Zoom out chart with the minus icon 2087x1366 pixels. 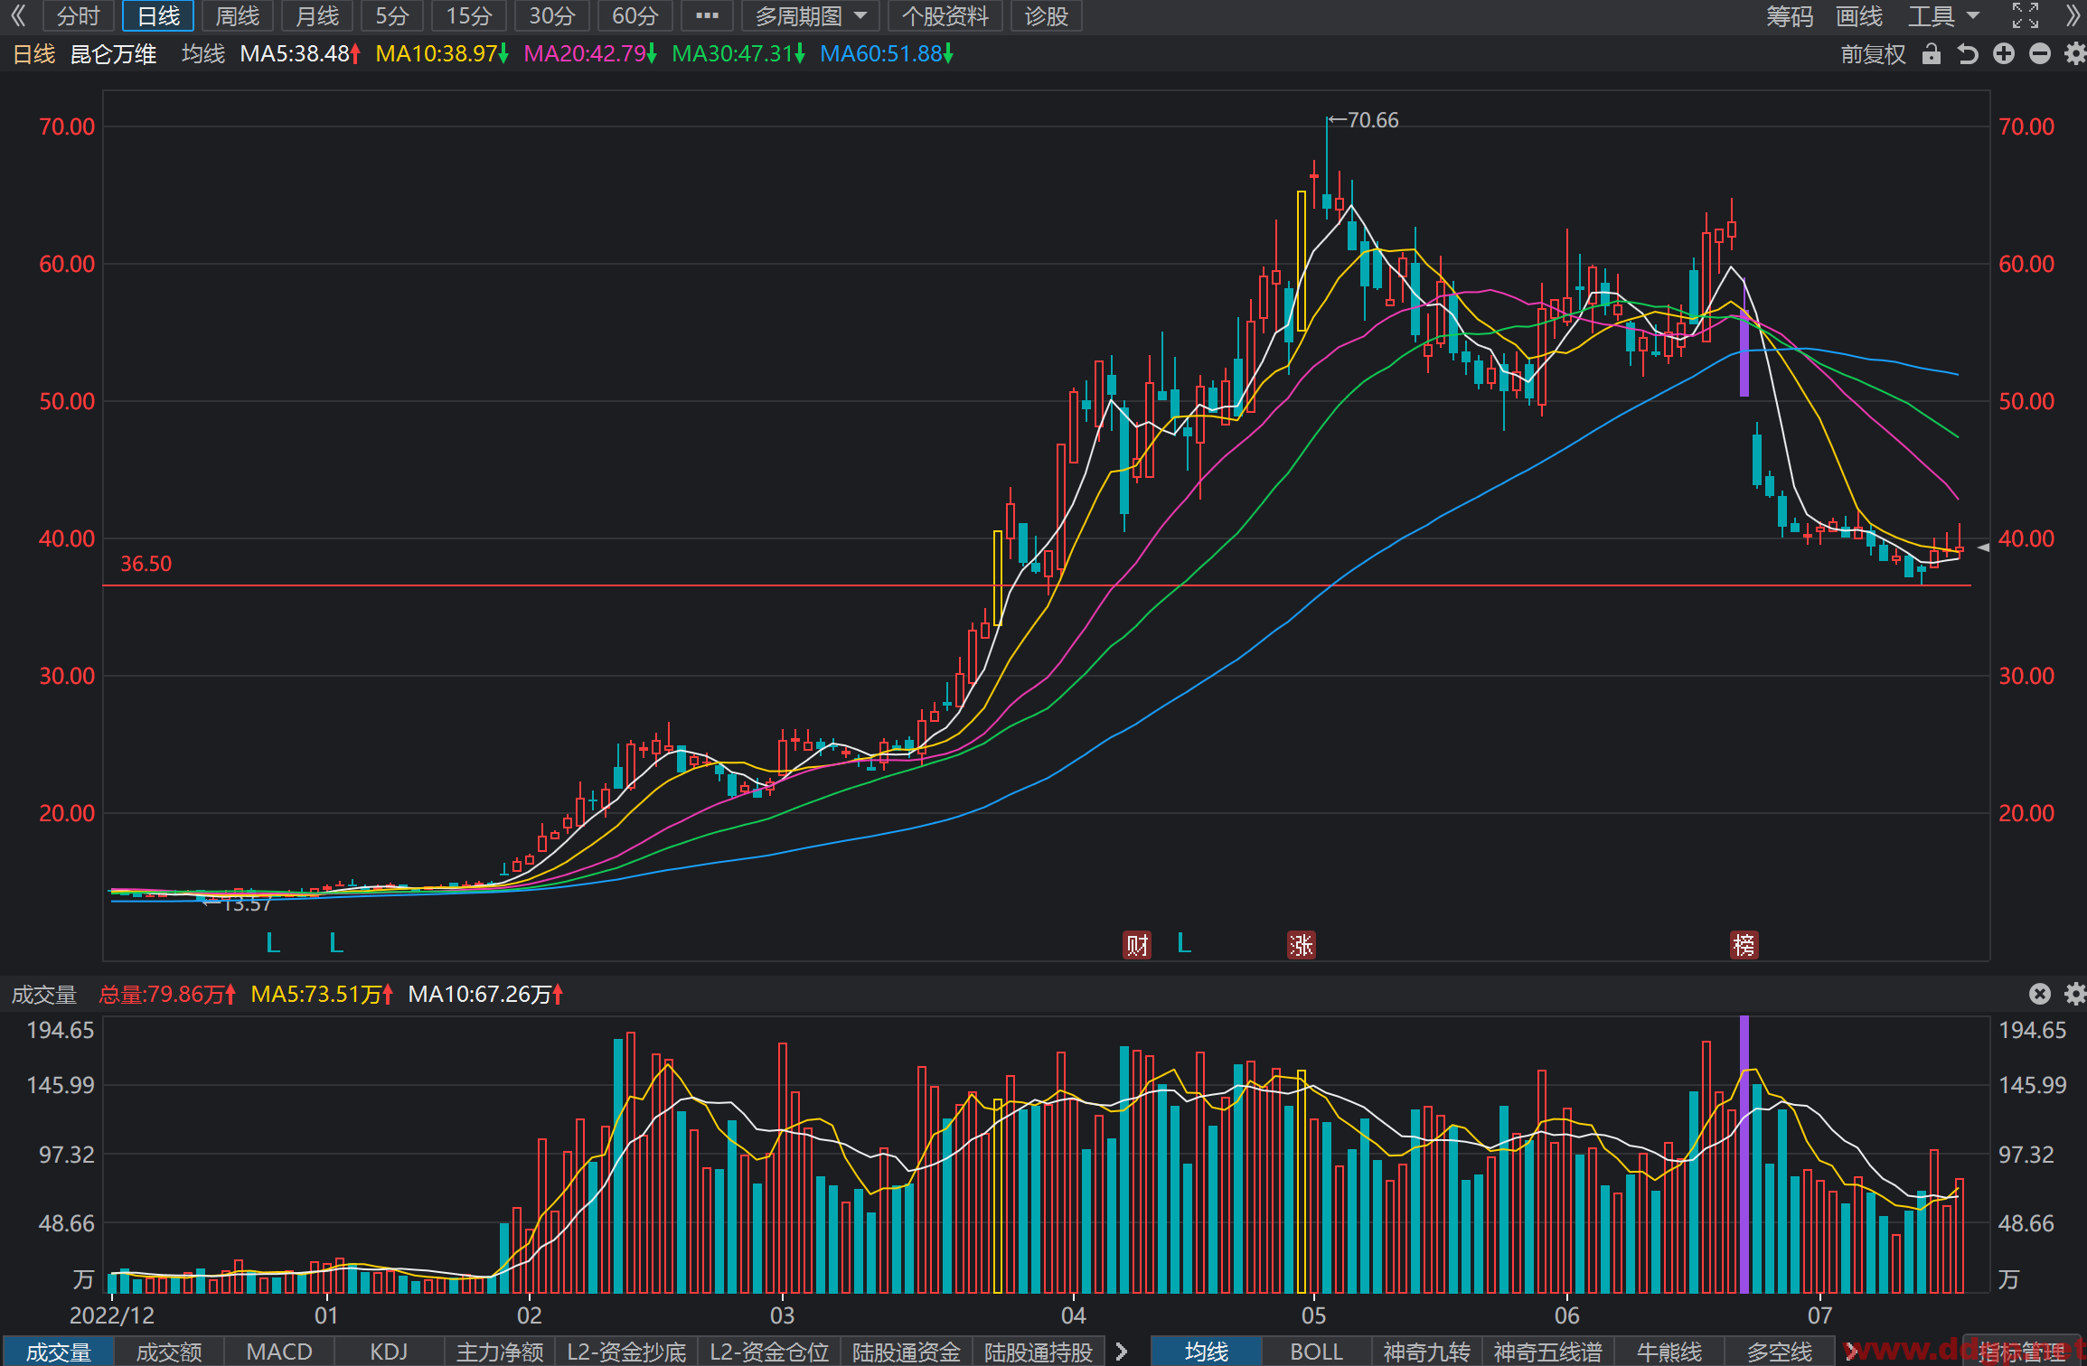(2040, 54)
